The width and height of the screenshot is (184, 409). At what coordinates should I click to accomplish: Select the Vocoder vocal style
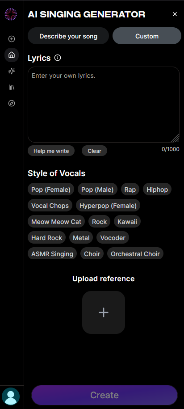tap(113, 238)
